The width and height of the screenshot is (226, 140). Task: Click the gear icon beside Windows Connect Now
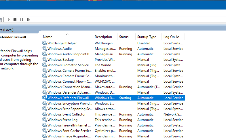[x=45, y=81]
